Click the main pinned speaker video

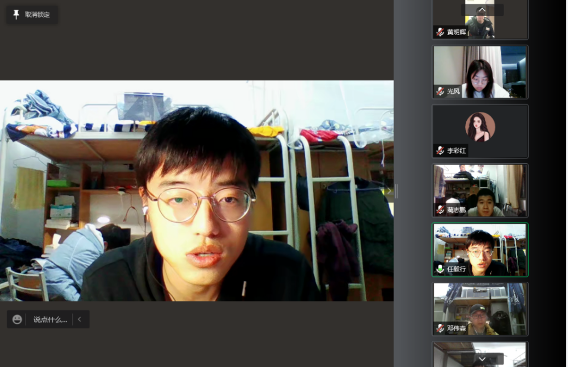[x=197, y=191]
